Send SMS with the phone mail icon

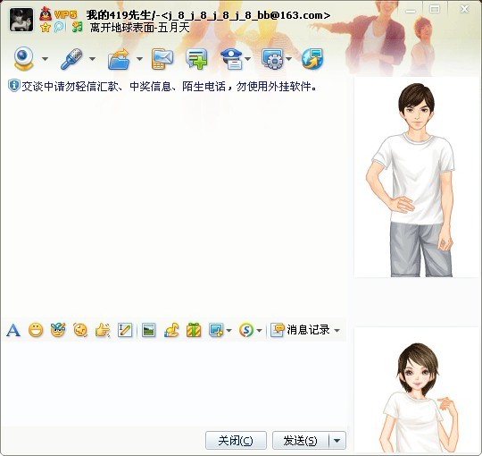(162, 59)
